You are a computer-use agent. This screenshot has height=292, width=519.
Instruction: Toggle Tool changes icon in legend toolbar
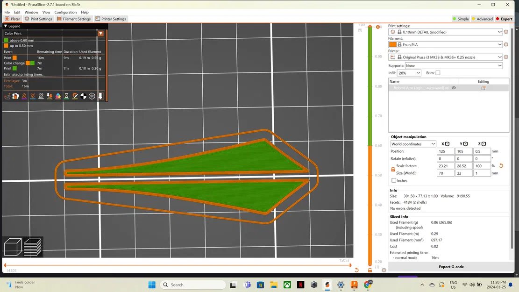tap(50, 96)
